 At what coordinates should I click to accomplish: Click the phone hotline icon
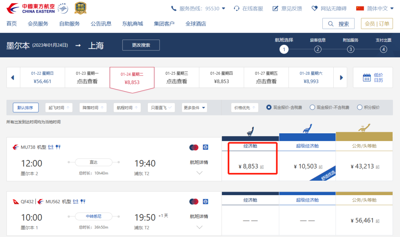pos(174,9)
